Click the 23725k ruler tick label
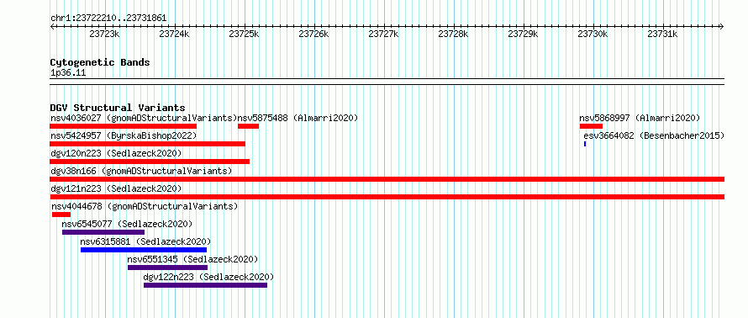The image size is (748, 318). [x=244, y=34]
